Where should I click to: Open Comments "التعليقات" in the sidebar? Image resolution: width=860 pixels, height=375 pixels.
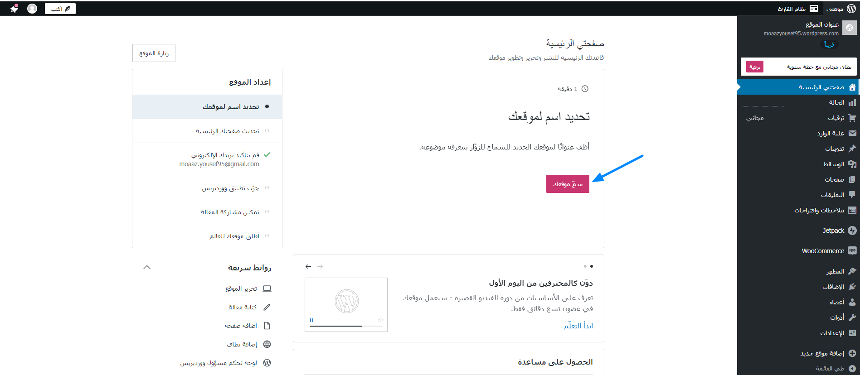click(798, 195)
